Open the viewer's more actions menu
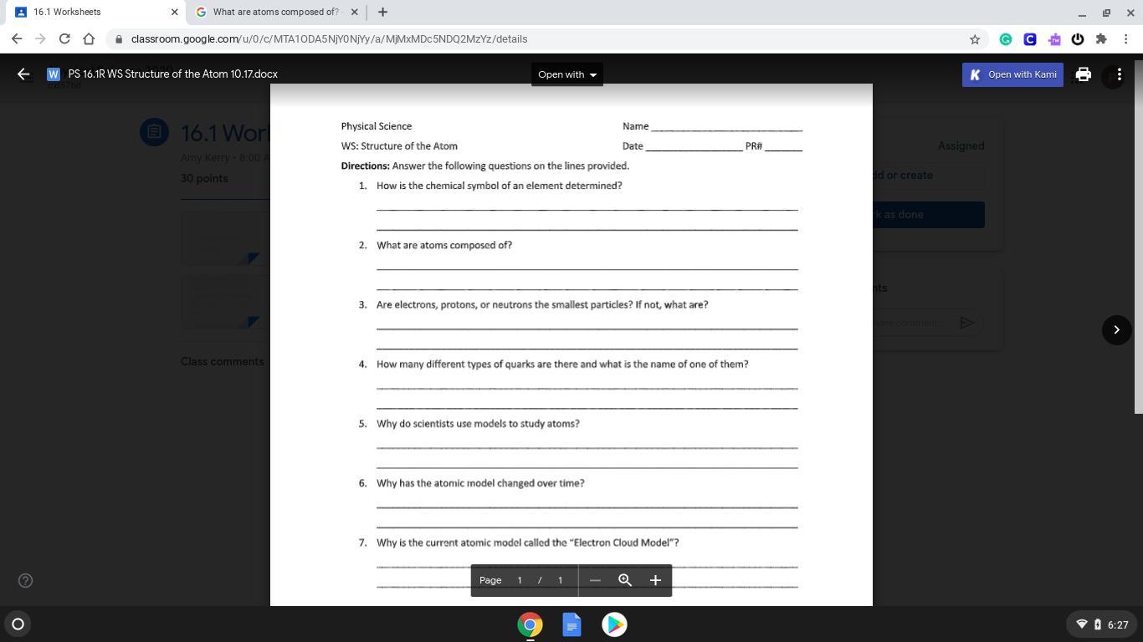The height and width of the screenshot is (642, 1143). [1120, 74]
